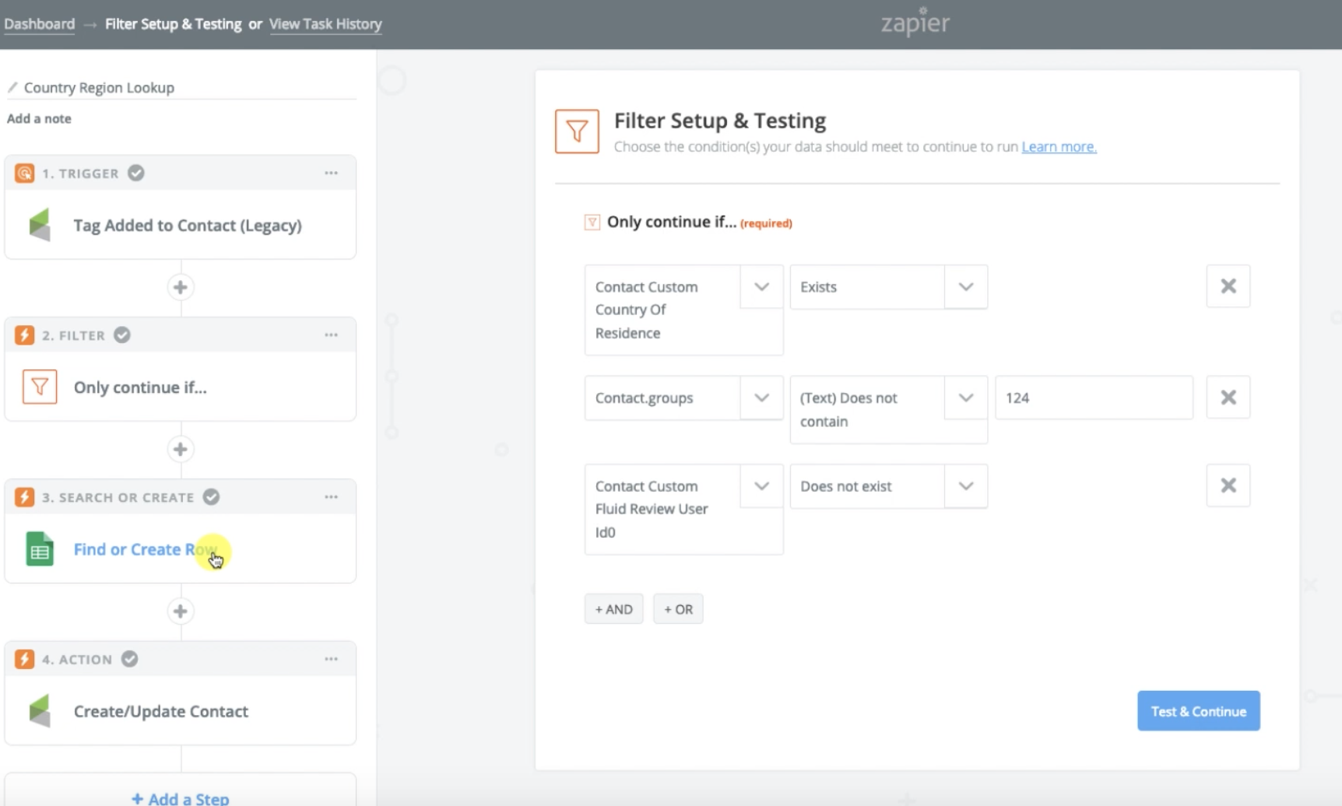Open the Dashboard breadcrumb

[x=39, y=23]
